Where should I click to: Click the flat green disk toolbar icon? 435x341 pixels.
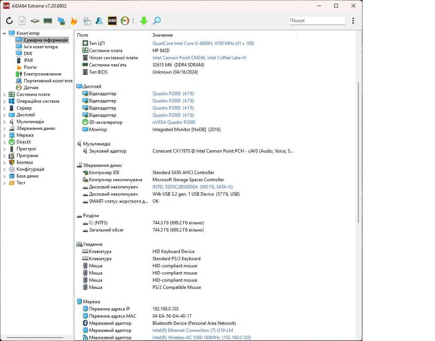[x=35, y=20]
